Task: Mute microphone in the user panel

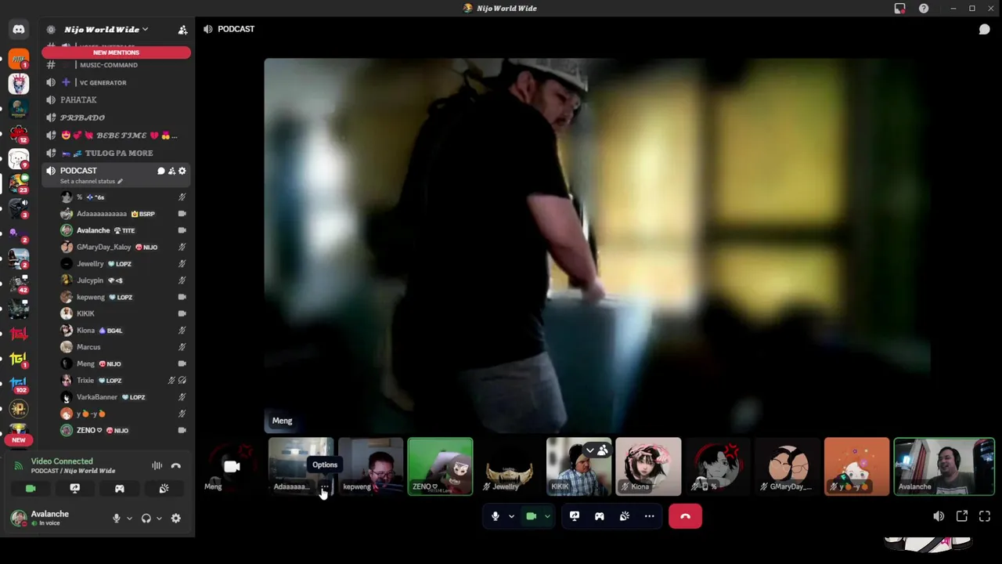Action: coord(117,518)
